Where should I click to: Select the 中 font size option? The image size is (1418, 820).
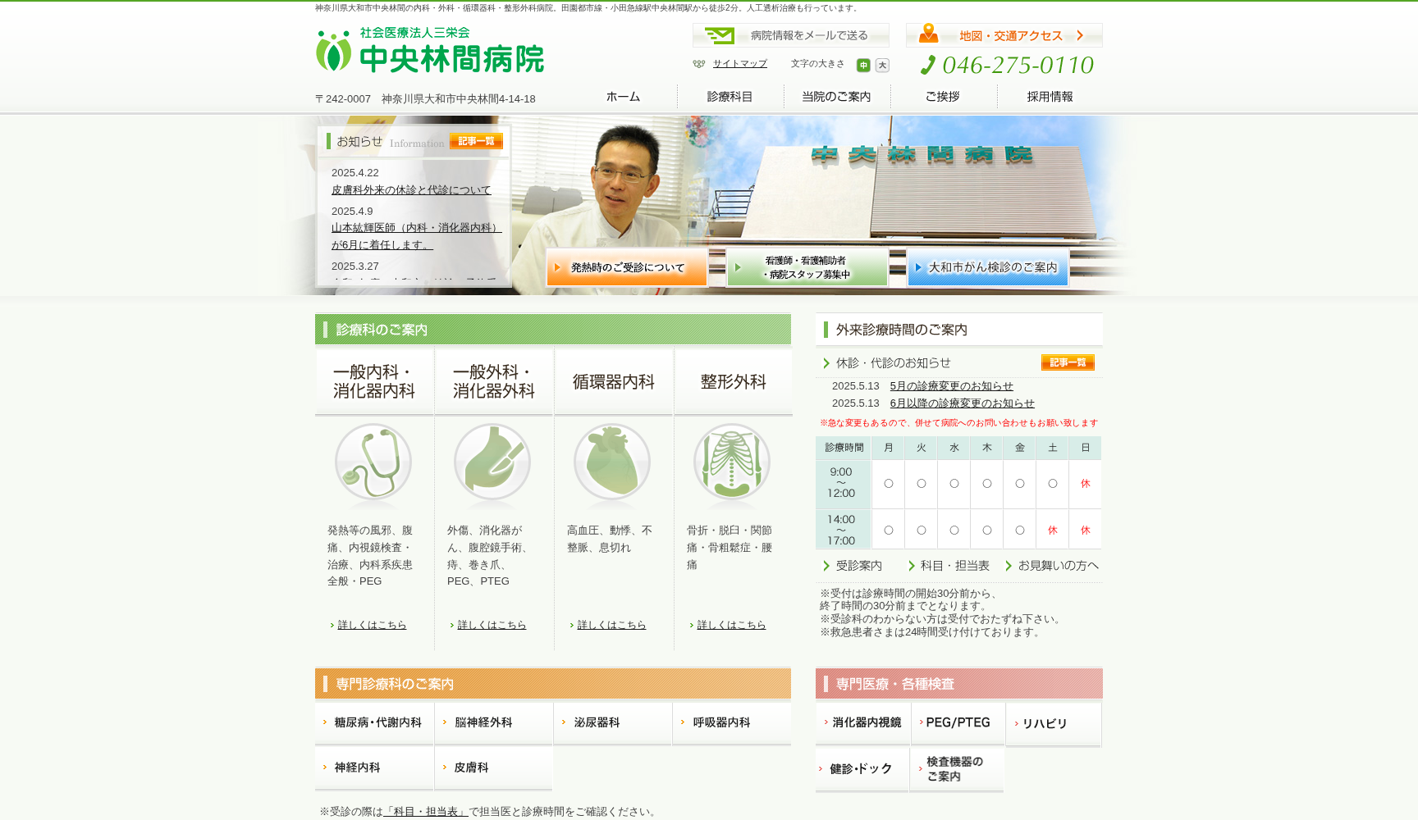pos(862,65)
